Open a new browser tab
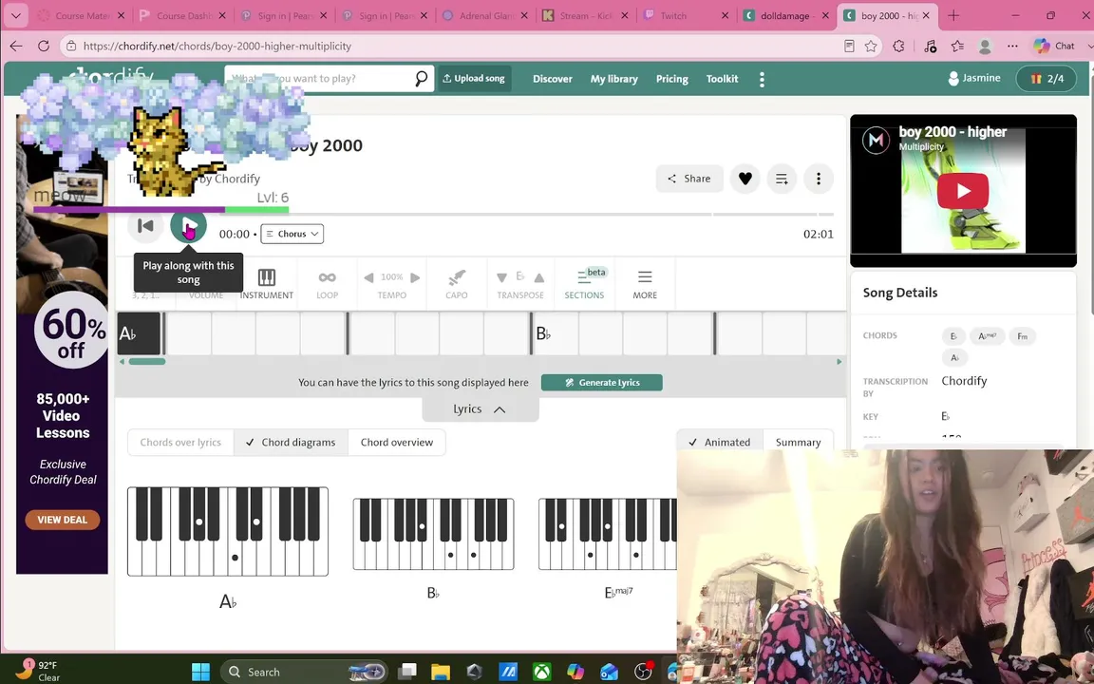Viewport: 1094px width, 684px height. tap(953, 15)
